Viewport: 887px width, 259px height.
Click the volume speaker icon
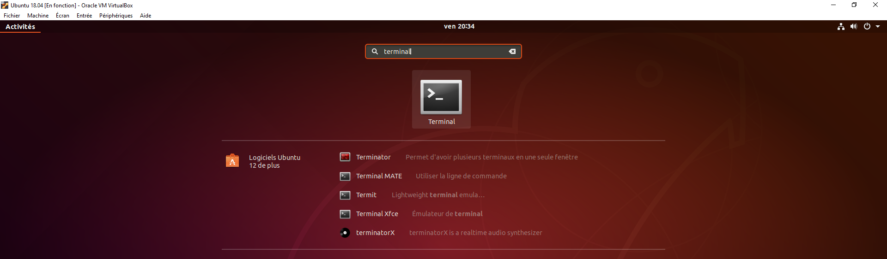pos(853,27)
